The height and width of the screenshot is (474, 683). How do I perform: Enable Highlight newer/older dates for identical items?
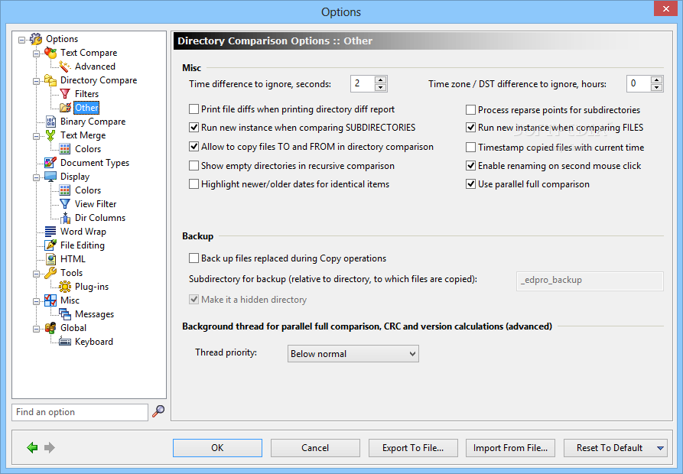(194, 184)
